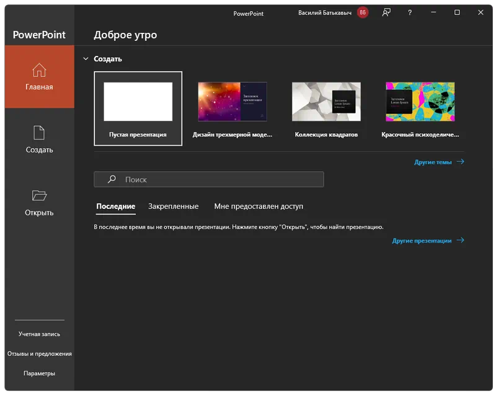Click the Поиск search input field
Viewport: 496px width, 395px height.
coord(217,179)
